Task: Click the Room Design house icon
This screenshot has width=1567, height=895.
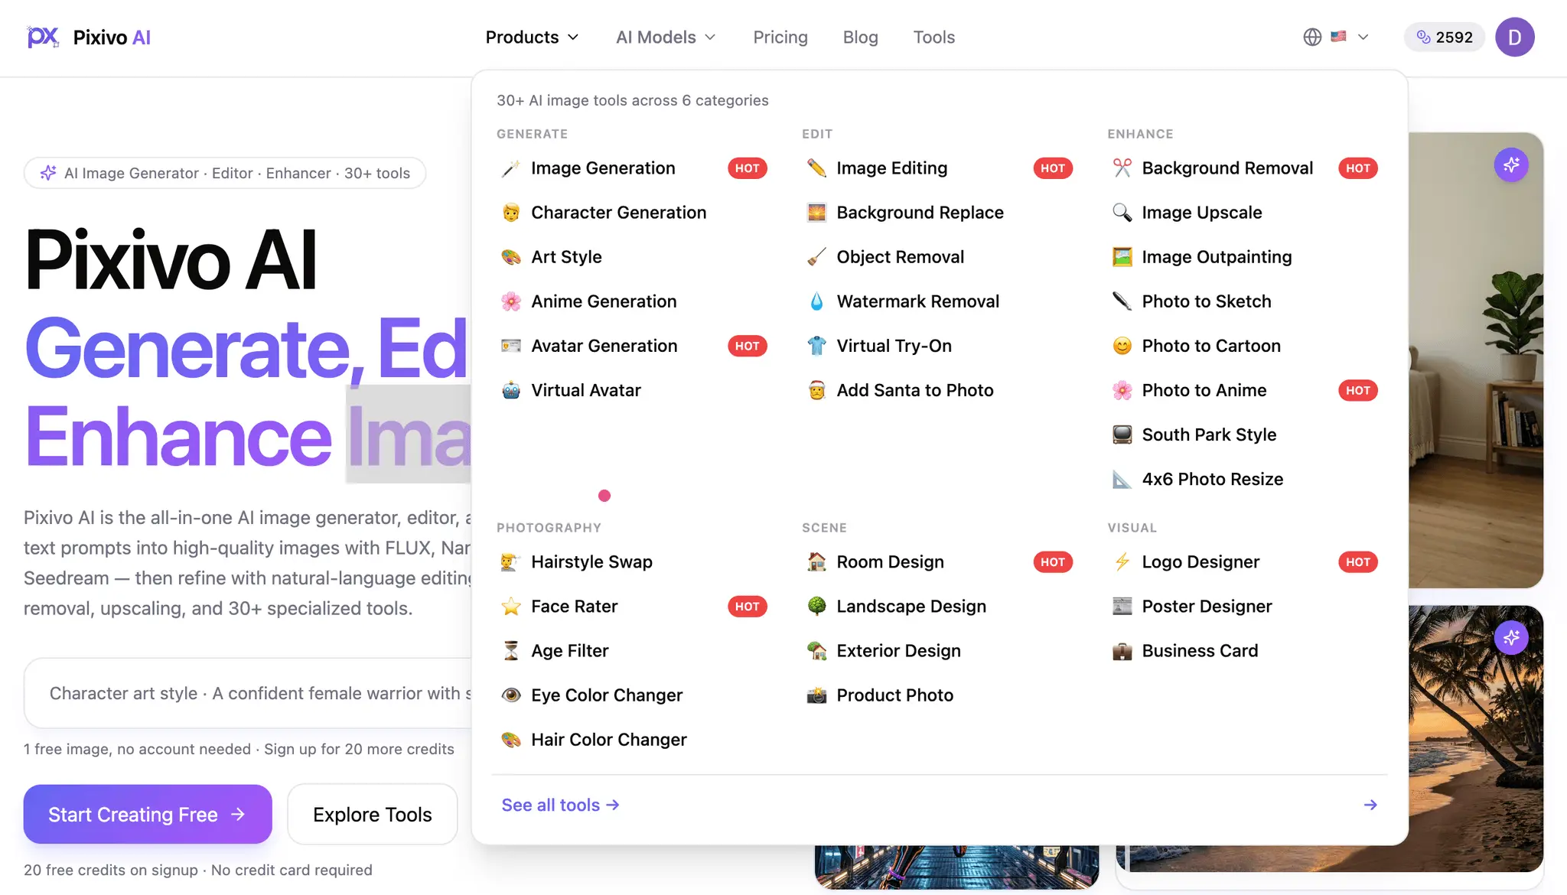Action: 816,562
